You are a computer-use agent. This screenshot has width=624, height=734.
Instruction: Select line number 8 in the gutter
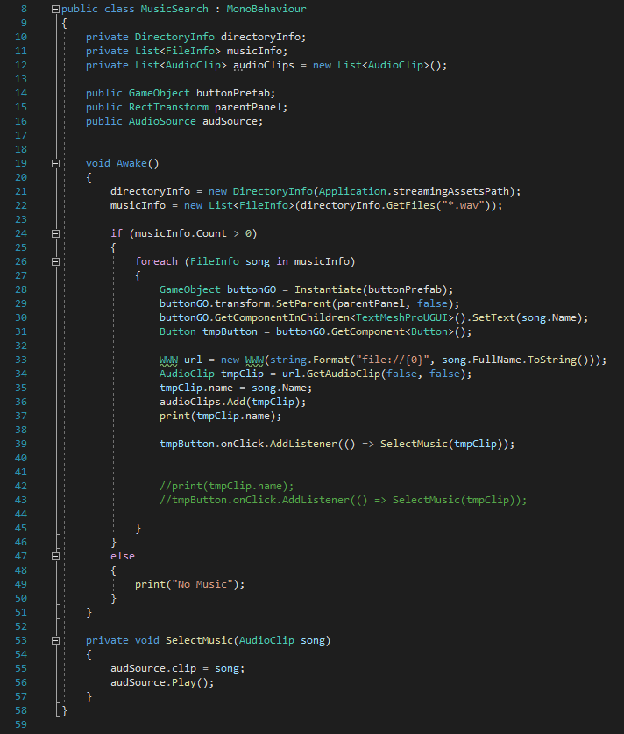(x=24, y=9)
